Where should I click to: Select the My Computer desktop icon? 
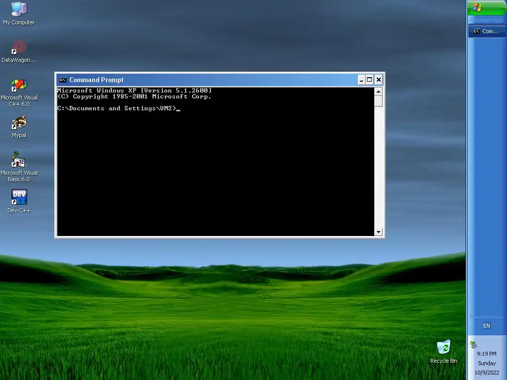(x=19, y=13)
